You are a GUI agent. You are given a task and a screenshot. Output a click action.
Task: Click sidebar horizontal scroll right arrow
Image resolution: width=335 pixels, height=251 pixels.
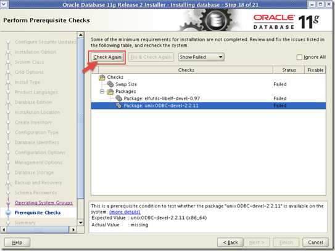(73, 229)
